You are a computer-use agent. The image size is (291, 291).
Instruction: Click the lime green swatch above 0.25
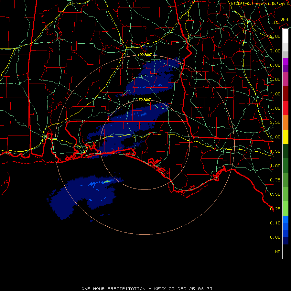click(x=286, y=209)
